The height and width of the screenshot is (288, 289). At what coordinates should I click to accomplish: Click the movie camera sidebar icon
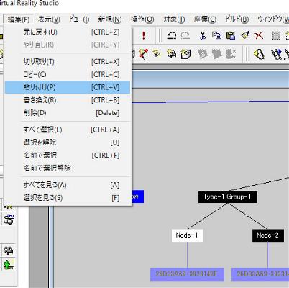tap(9, 251)
